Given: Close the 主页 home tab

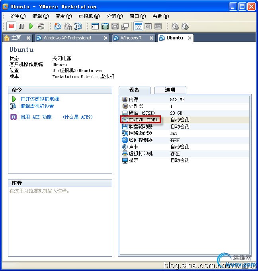Looking at the screenshot, I should pyautogui.click(x=29, y=38).
